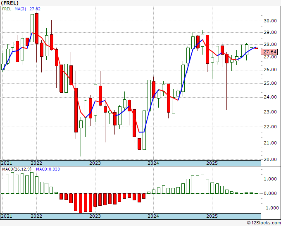Click the 2024 label on MACD axis

tap(153, 216)
